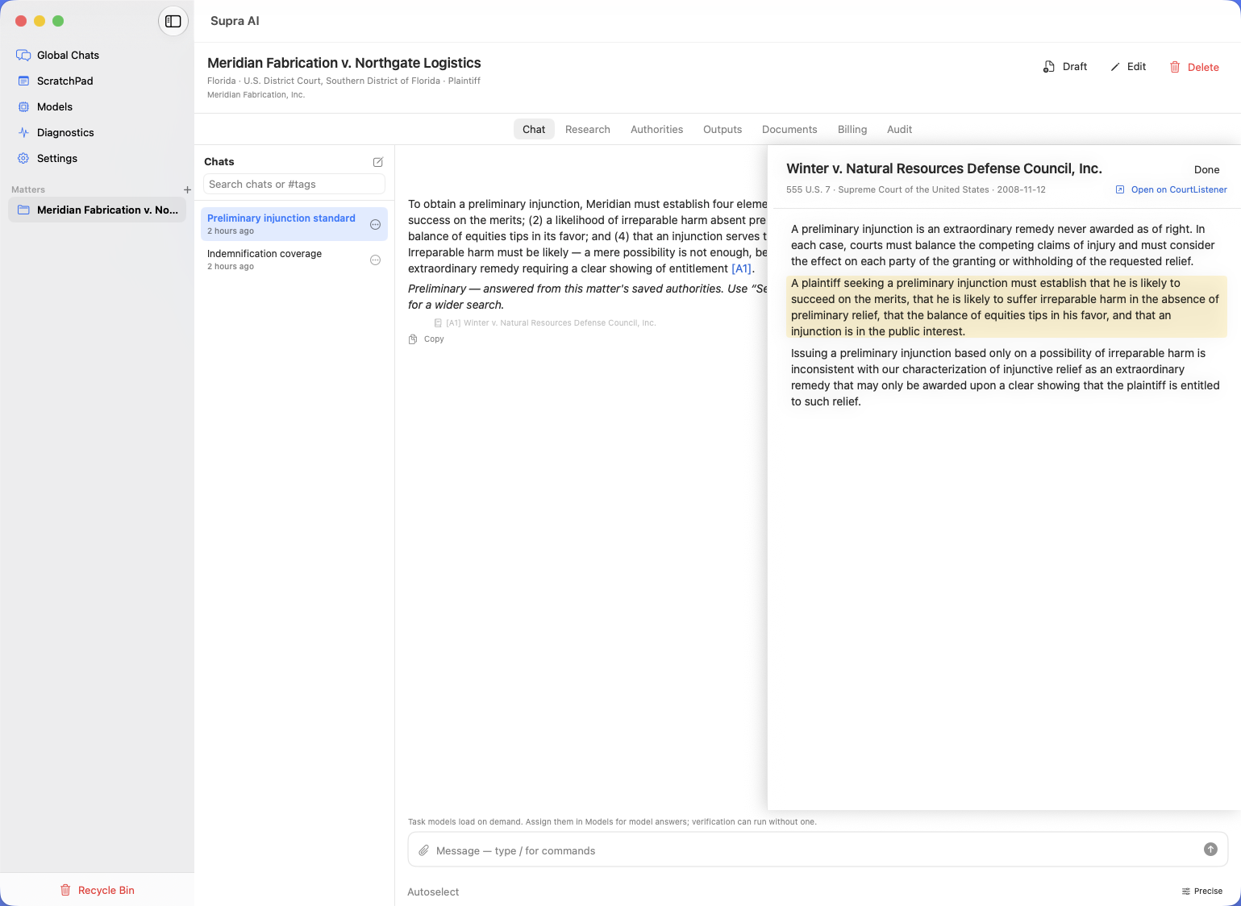Copy the chat answer

(x=427, y=339)
